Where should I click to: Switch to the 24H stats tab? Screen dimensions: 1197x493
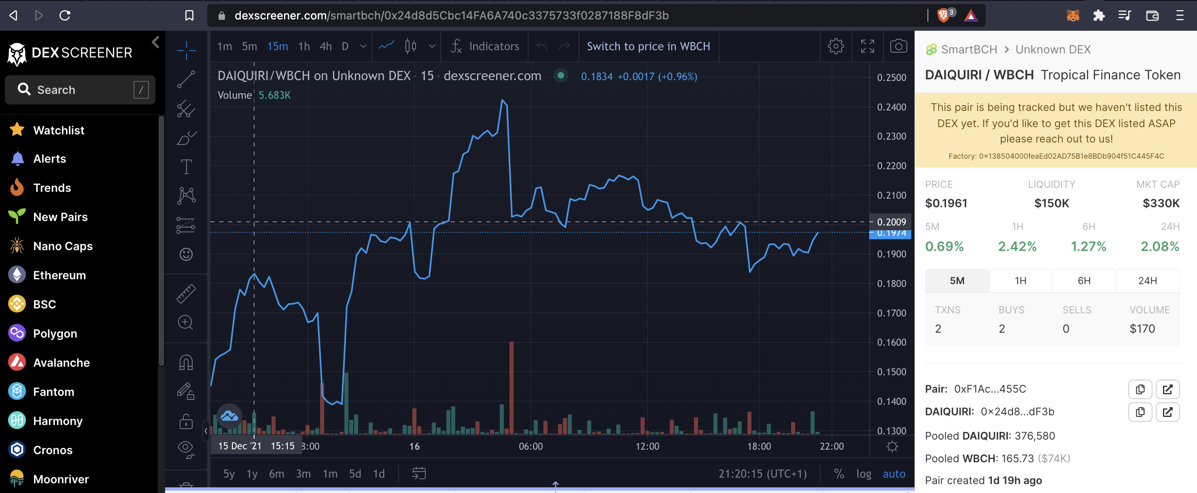[1147, 280]
